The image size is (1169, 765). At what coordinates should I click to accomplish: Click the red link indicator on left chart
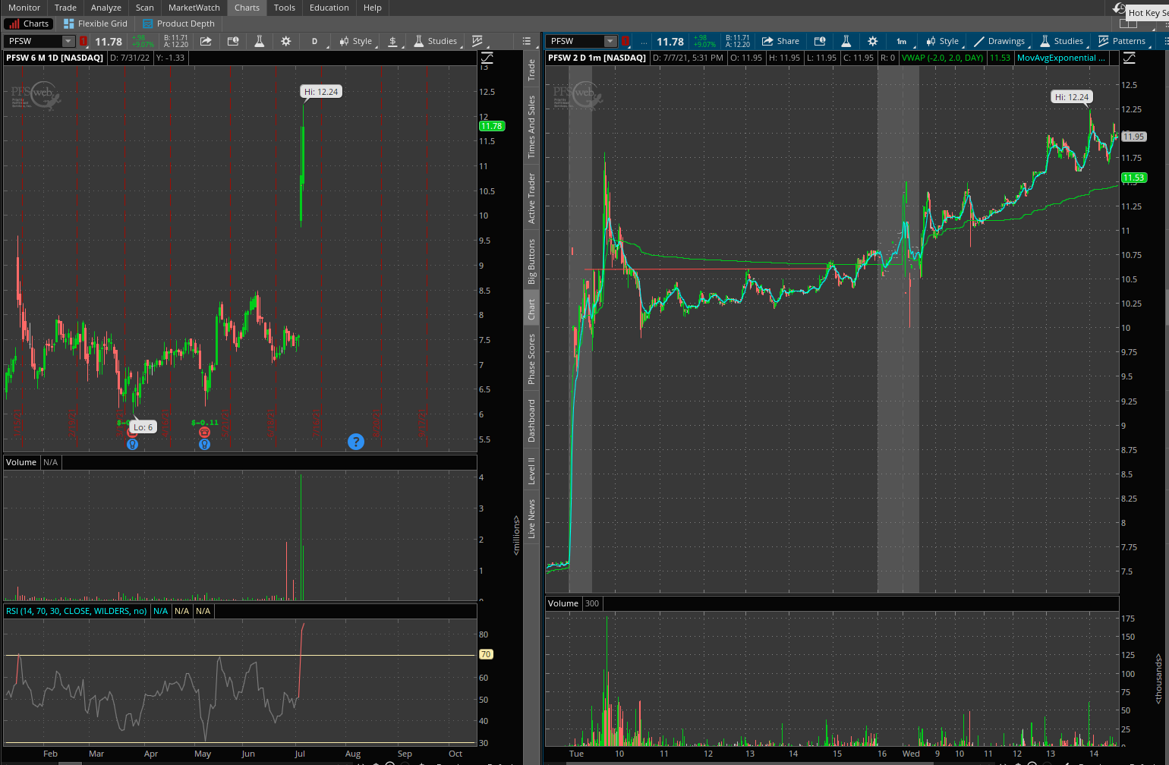(83, 41)
